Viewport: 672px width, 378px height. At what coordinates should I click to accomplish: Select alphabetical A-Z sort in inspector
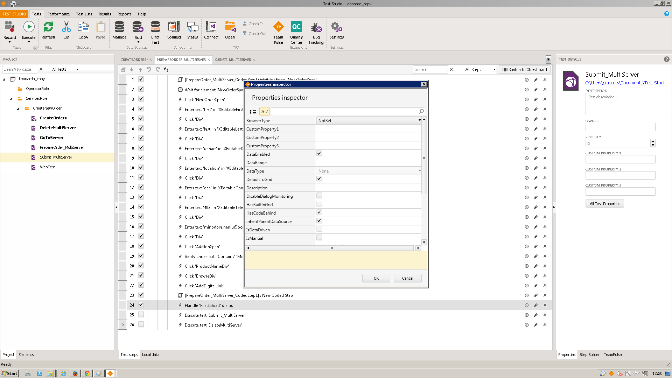coord(265,112)
